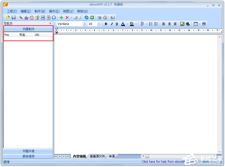This screenshot has width=225, height=167.
Task: Expand the background color dropdown arrow
Action: tap(136, 24)
